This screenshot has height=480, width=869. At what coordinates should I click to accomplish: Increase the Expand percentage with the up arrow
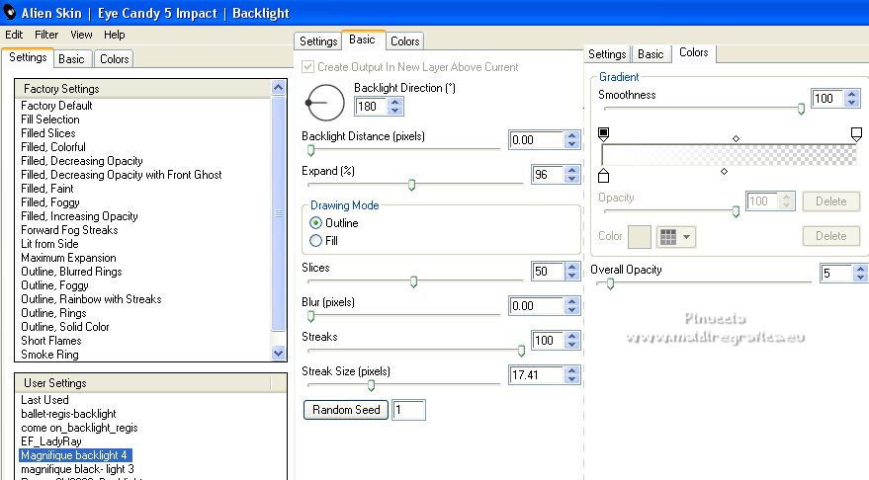[x=572, y=170]
